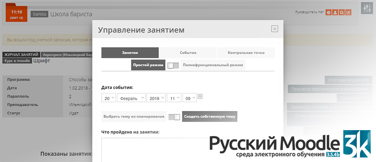376x162 pixels.
Task: Click the orange 11:10 clock folder icon
Action: click(x=17, y=12)
